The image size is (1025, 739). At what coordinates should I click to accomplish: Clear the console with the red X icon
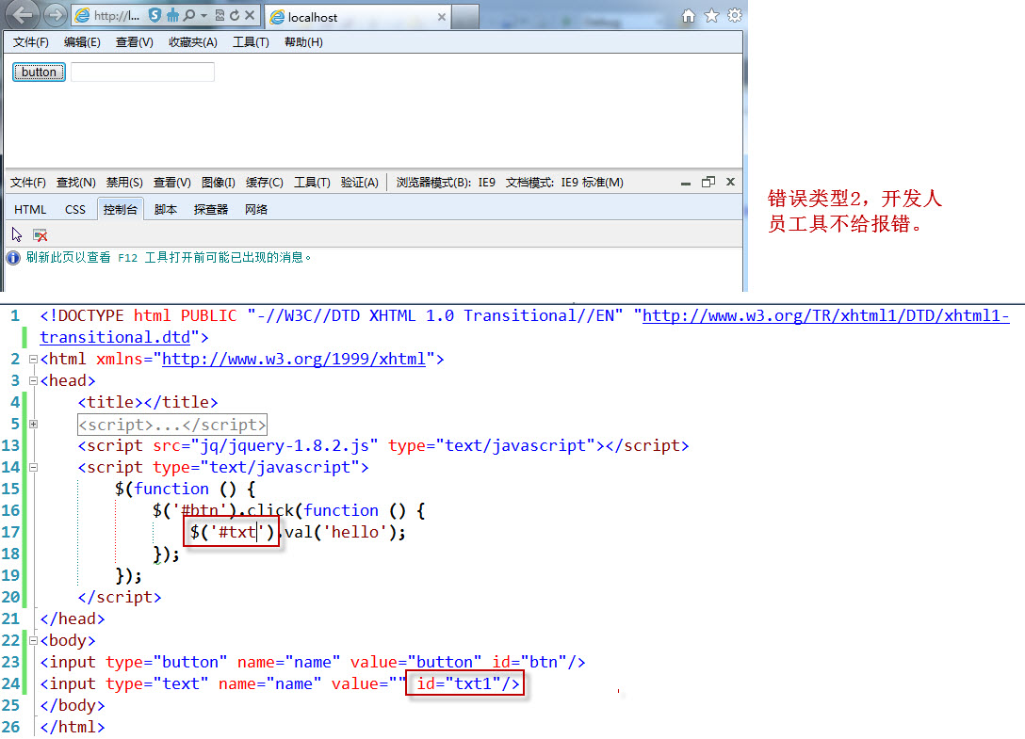point(40,233)
